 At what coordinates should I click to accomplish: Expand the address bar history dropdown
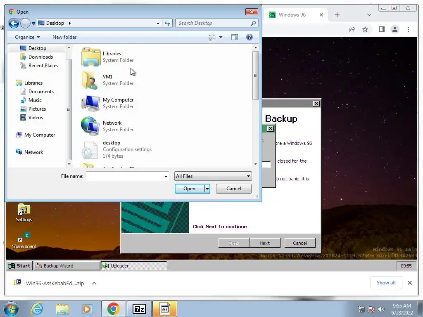click(158, 24)
